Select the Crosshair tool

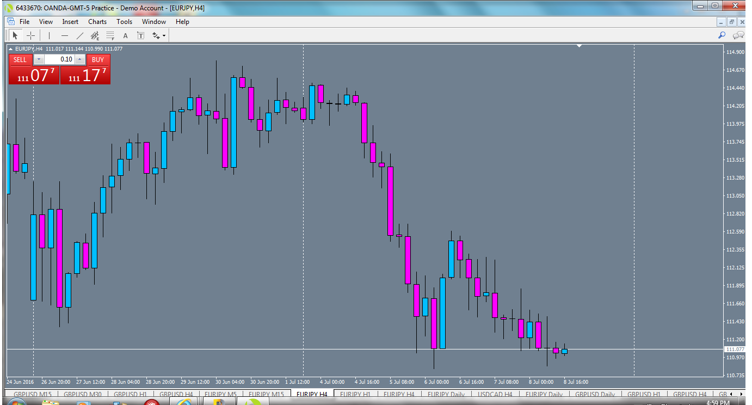pyautogui.click(x=31, y=35)
